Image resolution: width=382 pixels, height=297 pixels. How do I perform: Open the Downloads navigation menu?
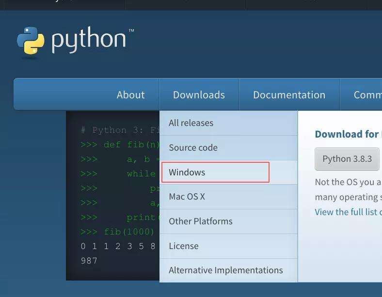pyautogui.click(x=199, y=95)
